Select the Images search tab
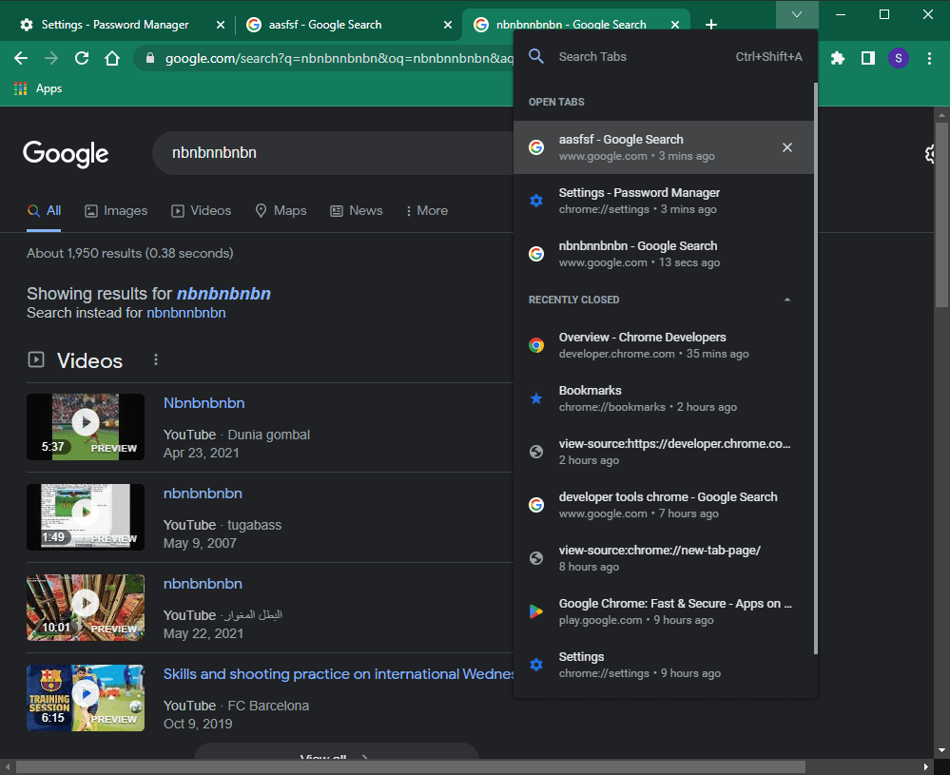Screen dimensions: 950x775 (x=116, y=210)
